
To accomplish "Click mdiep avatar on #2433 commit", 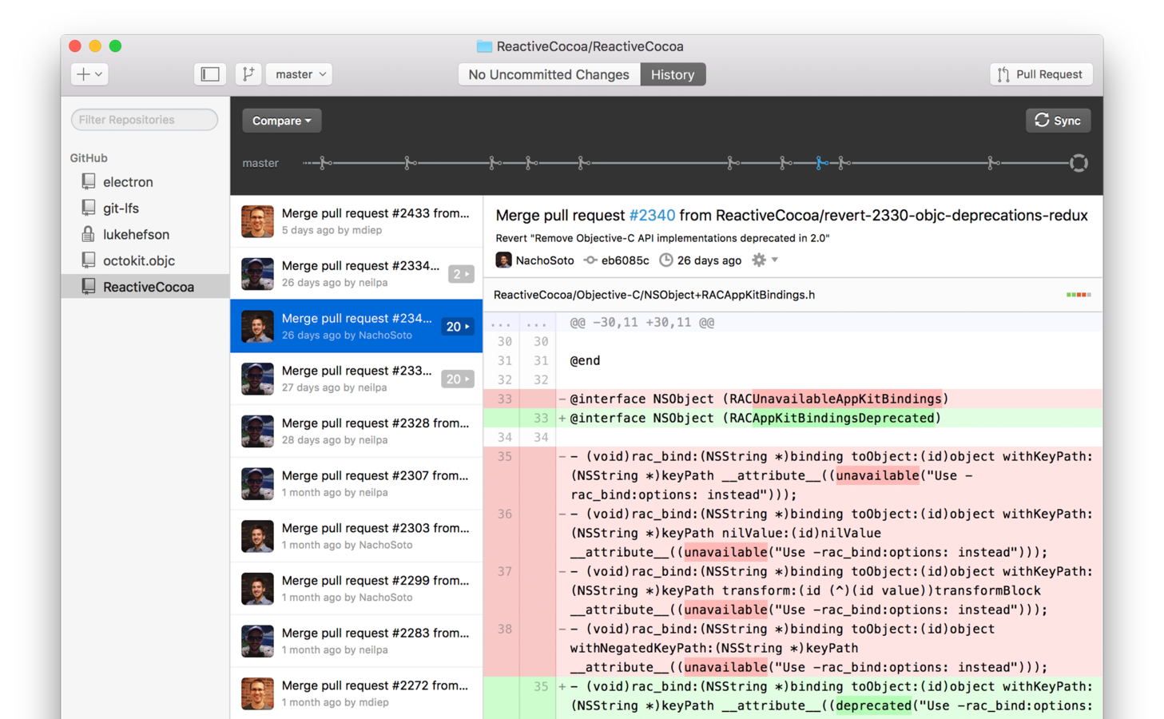I will click(x=257, y=221).
